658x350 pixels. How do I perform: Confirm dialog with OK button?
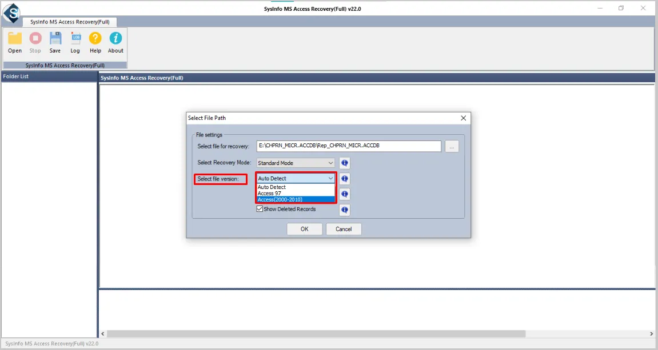click(x=304, y=229)
